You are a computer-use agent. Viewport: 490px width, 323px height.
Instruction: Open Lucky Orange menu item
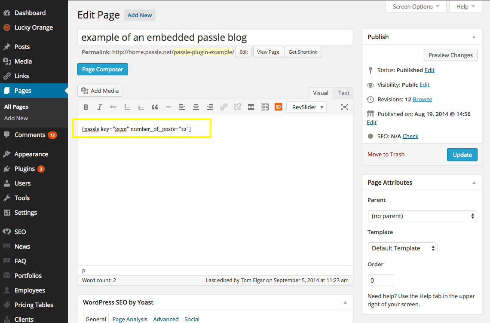click(34, 27)
